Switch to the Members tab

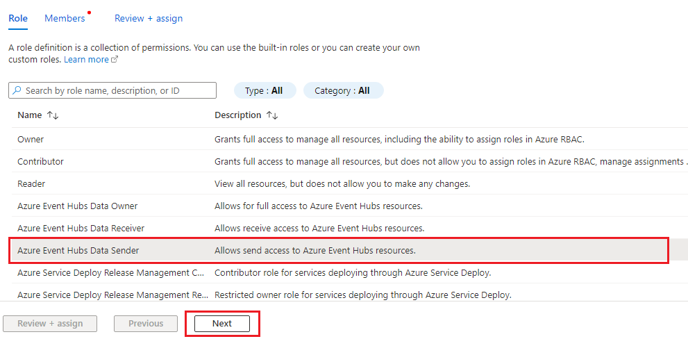tap(65, 19)
